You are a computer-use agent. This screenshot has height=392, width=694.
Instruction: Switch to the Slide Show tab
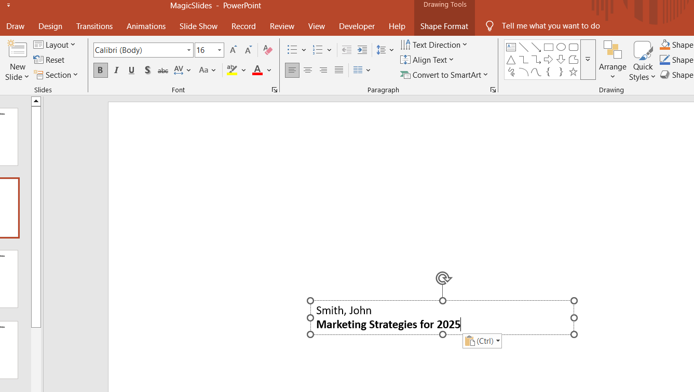point(198,26)
